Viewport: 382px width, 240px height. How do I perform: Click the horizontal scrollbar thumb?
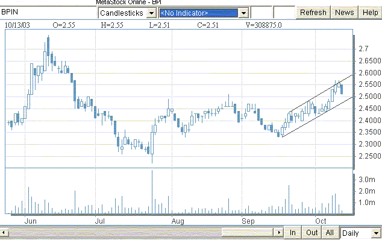[248, 232]
